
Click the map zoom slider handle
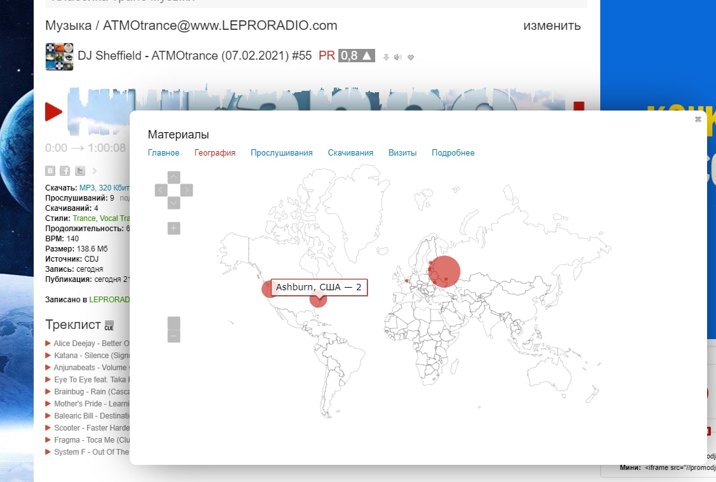[174, 323]
